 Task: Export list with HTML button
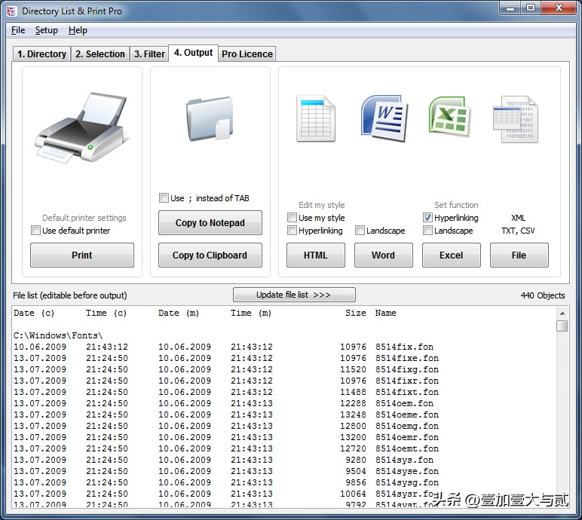(315, 255)
